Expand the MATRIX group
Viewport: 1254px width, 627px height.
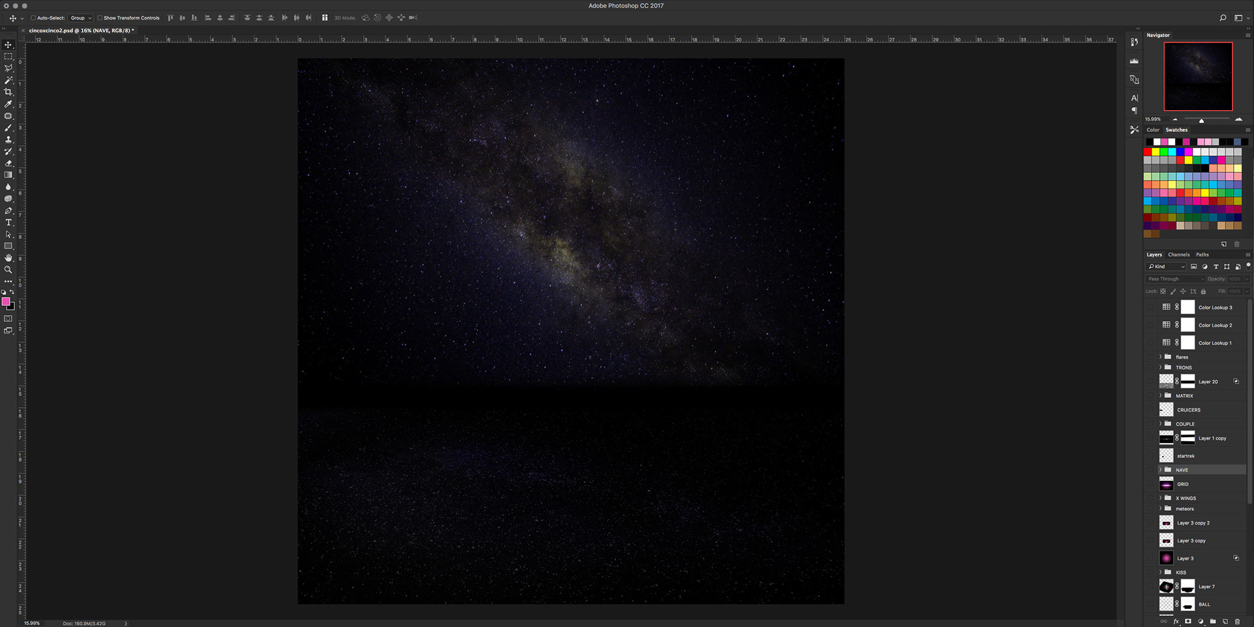[x=1161, y=395]
